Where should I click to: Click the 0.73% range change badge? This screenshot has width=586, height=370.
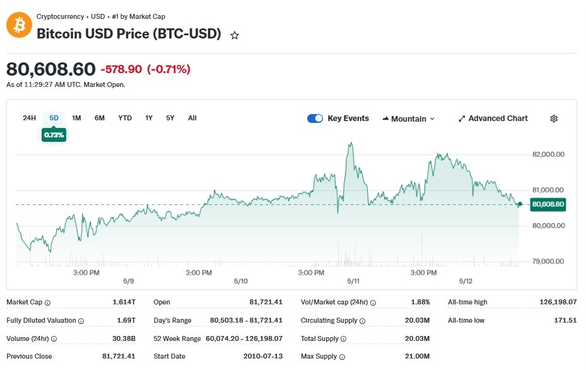(x=54, y=135)
